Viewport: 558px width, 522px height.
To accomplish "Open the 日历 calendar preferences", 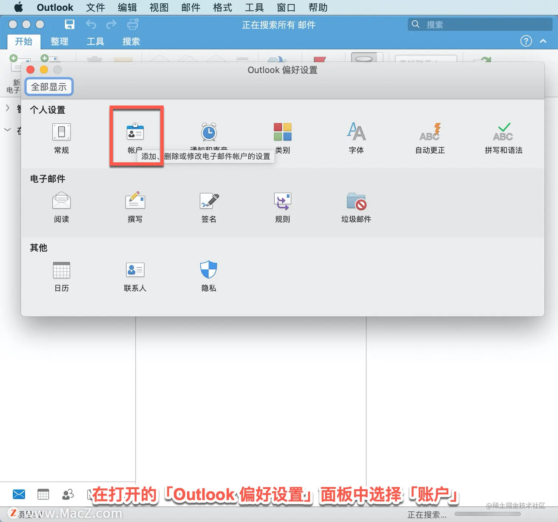I will pyautogui.click(x=61, y=276).
